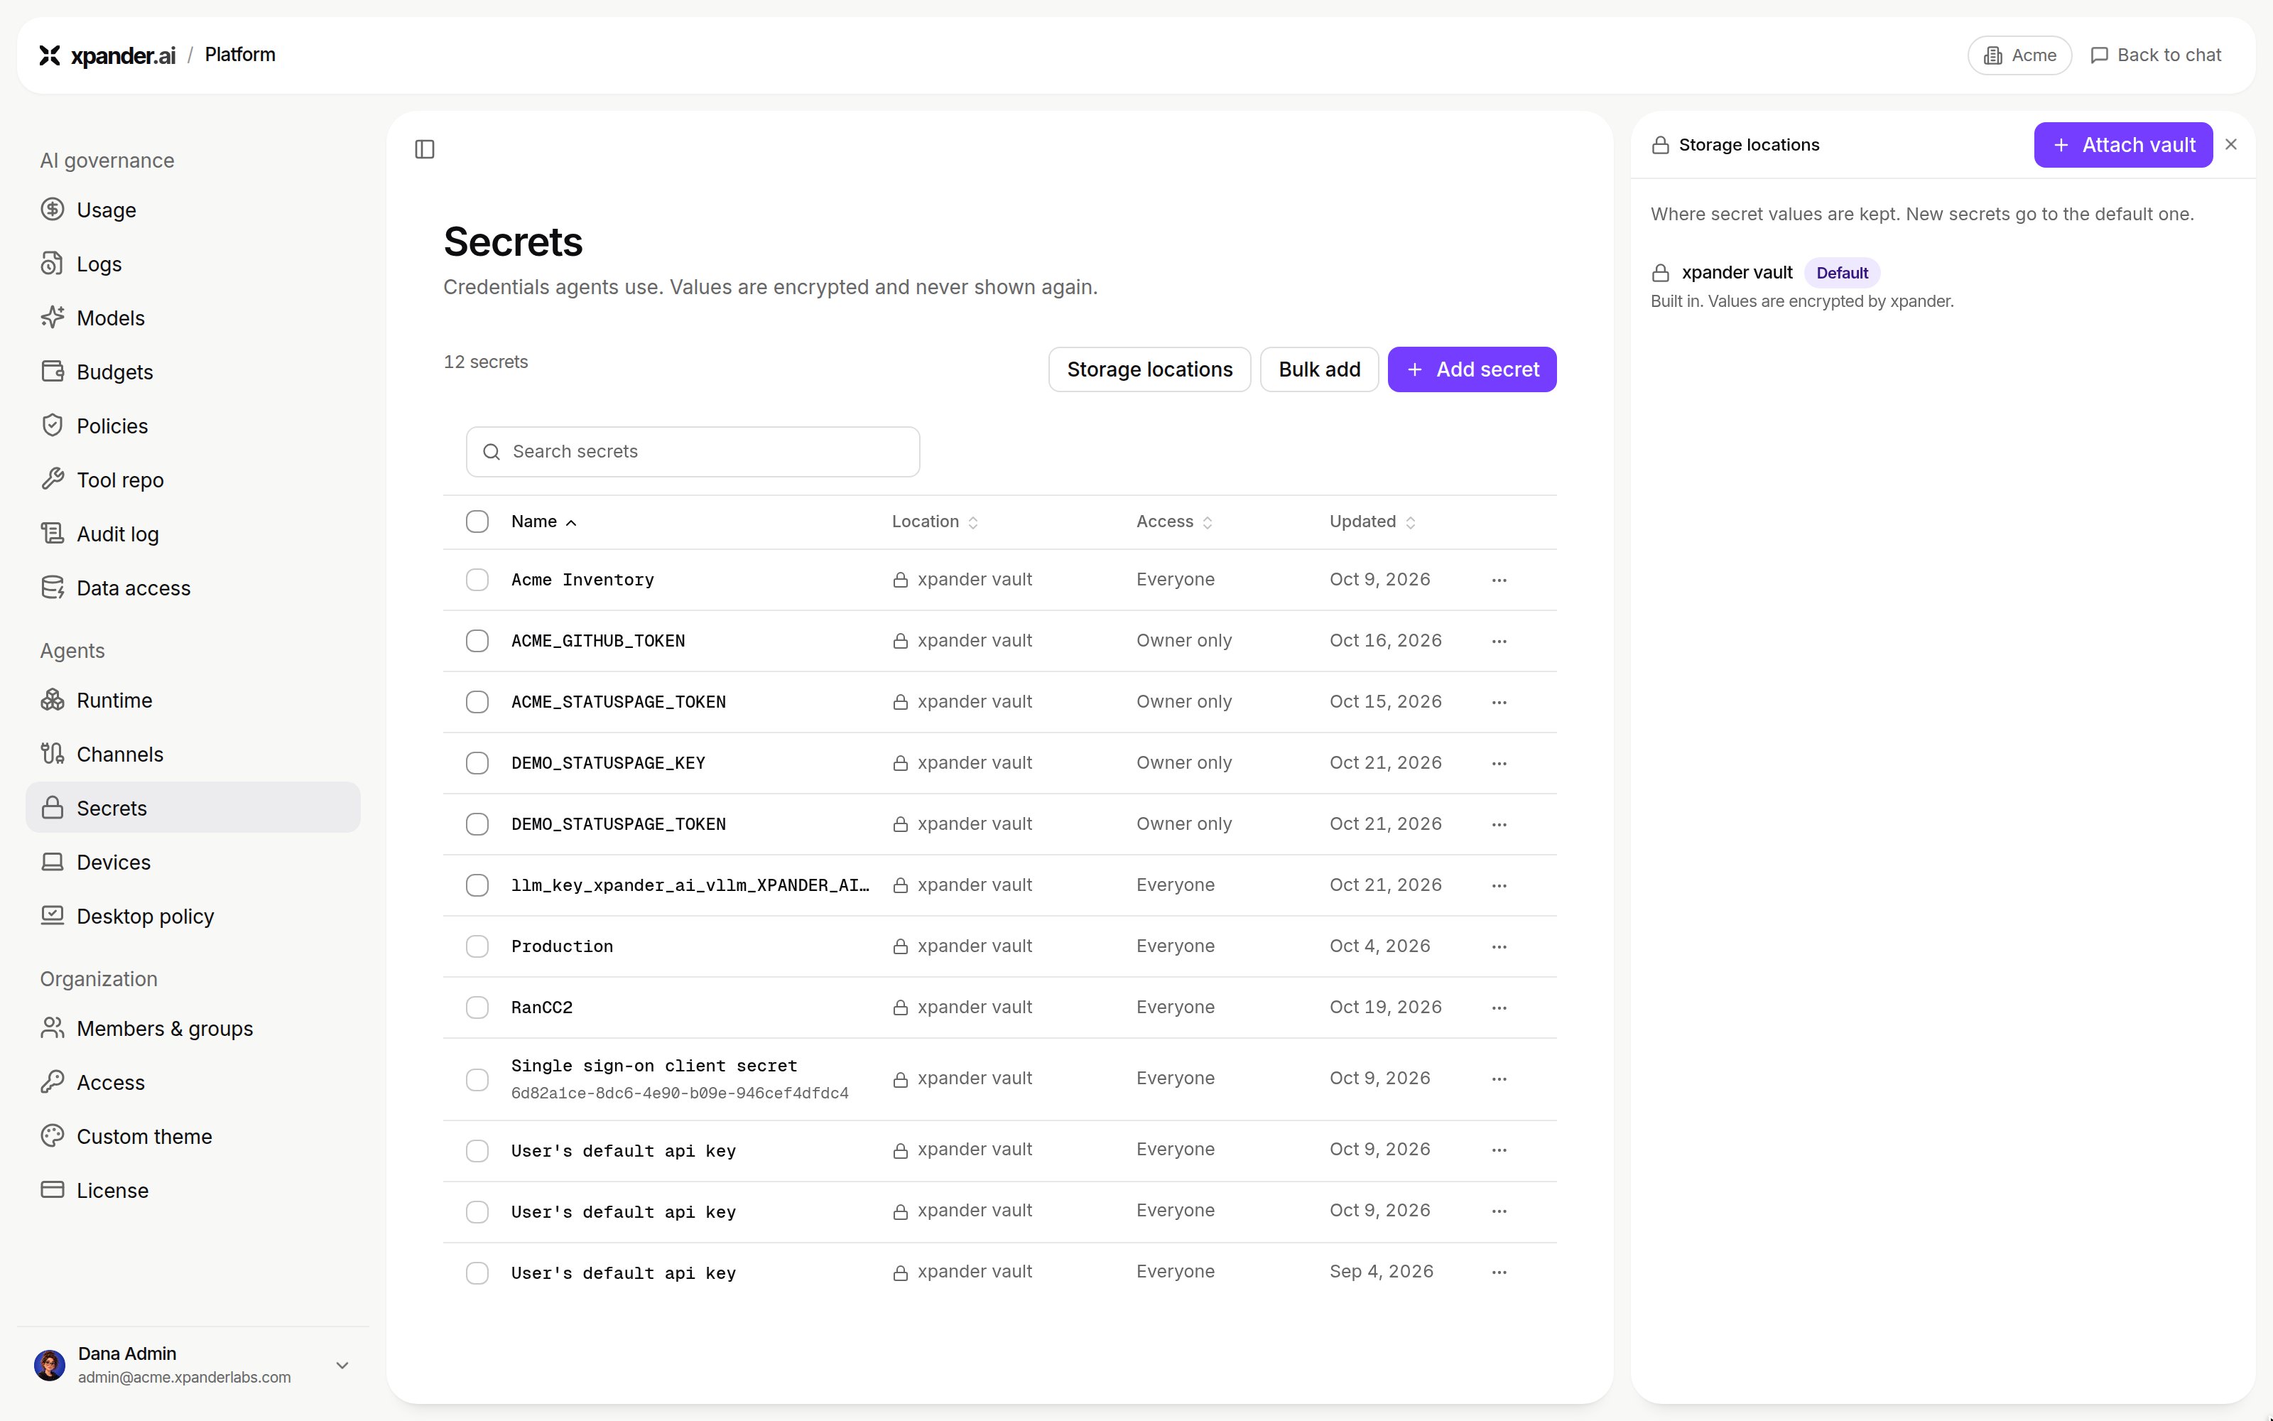Screen dimensions: 2273x1421
Task: Go to Budgets in the sidebar
Action: 192,372
